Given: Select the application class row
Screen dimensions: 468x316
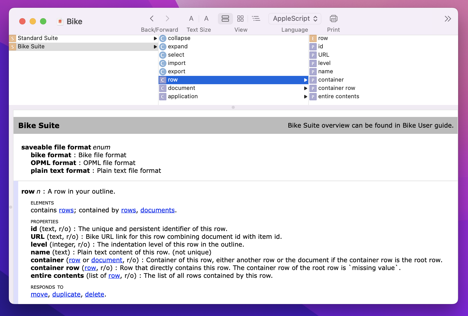Looking at the screenshot, I should pos(233,96).
